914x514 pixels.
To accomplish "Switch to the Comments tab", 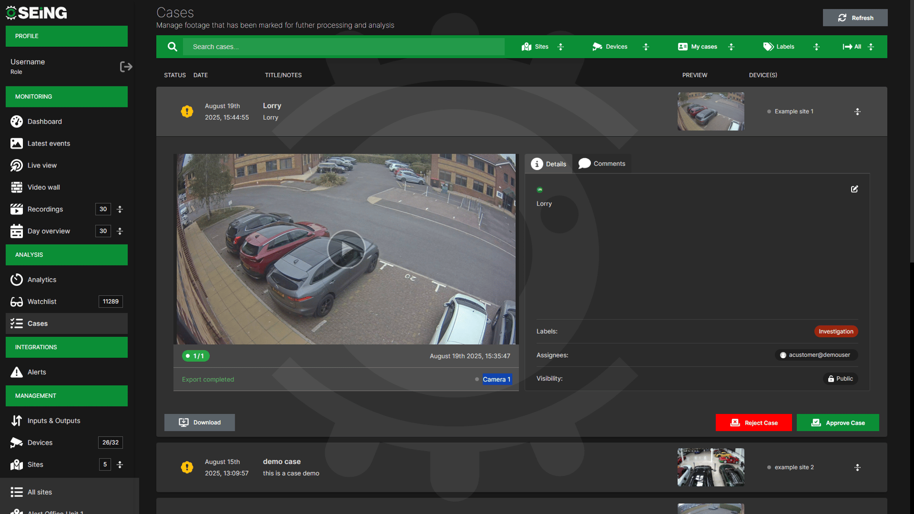I will click(602, 164).
